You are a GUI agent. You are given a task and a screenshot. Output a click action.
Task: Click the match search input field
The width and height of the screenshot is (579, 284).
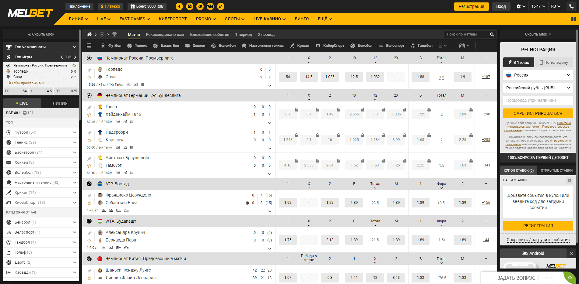tap(466, 34)
